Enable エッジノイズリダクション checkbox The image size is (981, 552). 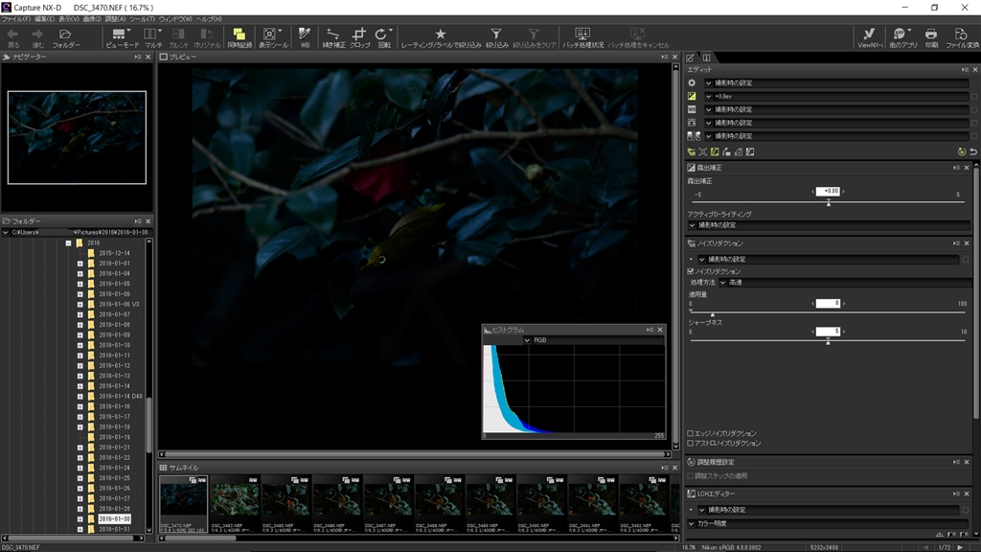[x=691, y=433]
